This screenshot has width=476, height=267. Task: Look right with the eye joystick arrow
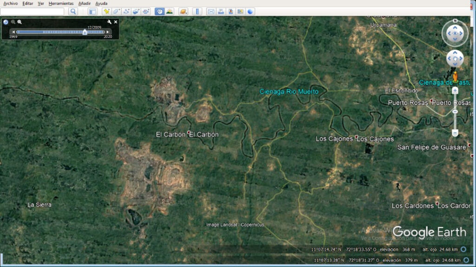coord(461,33)
